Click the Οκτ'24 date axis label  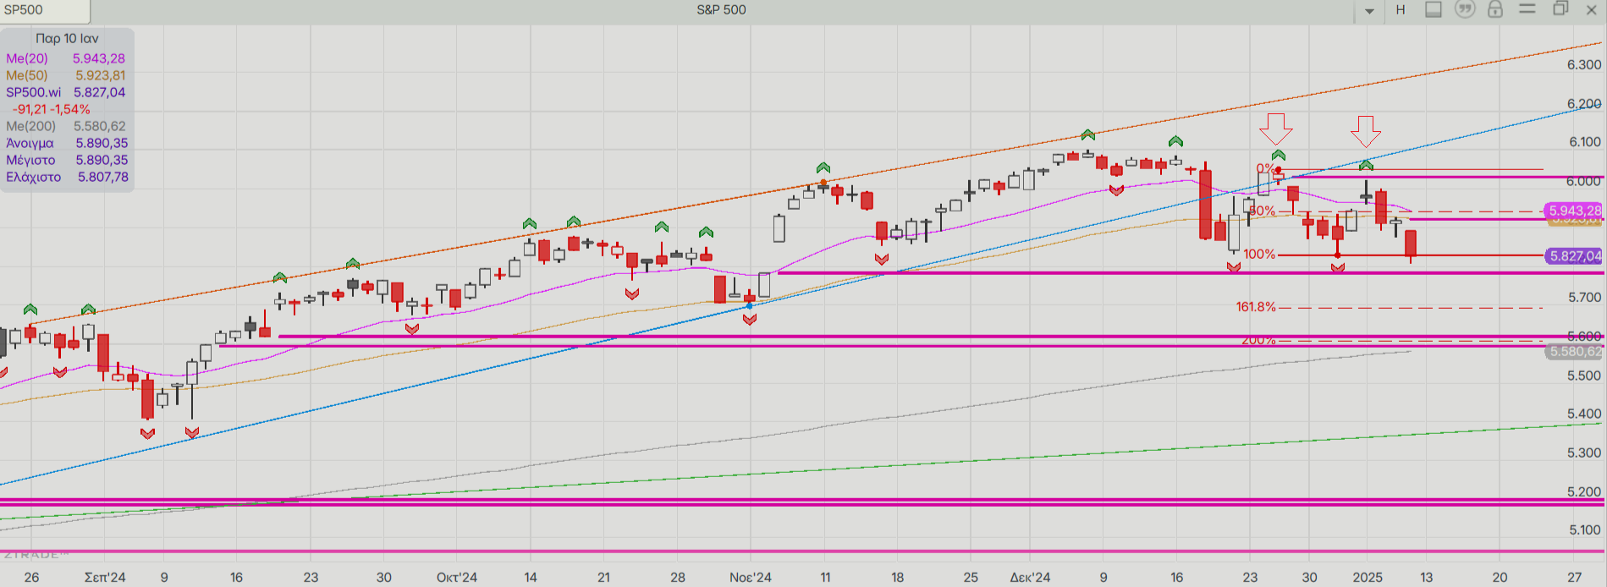coord(457,577)
